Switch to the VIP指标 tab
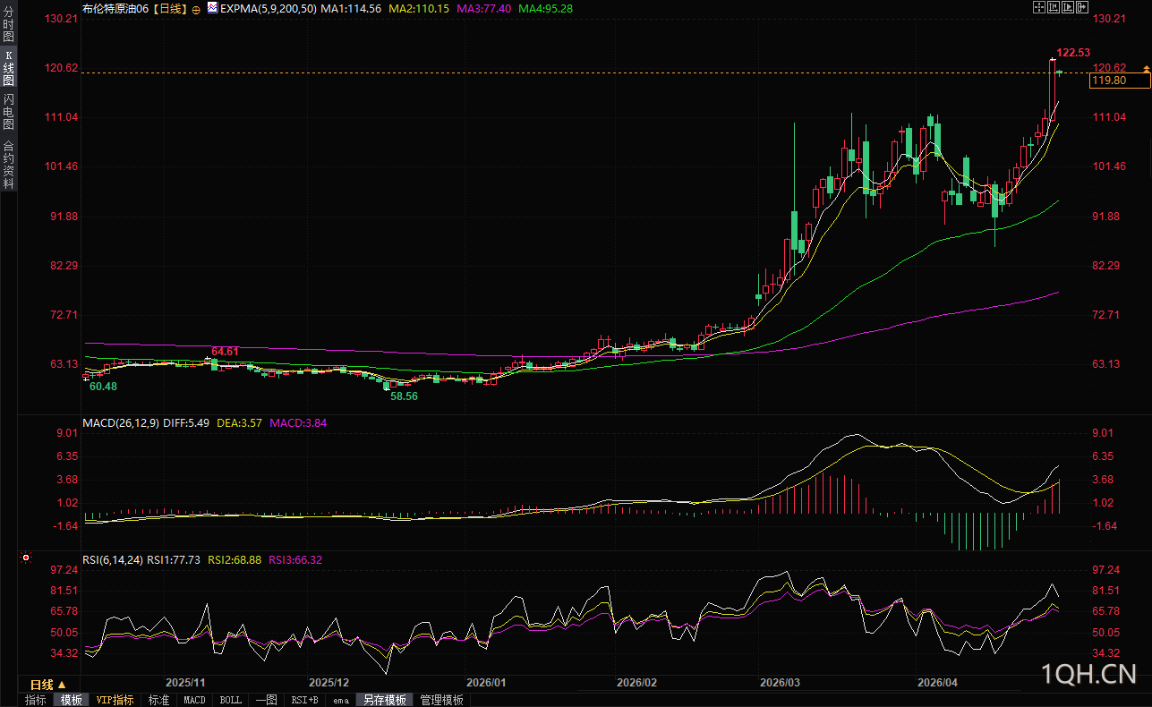 tap(115, 700)
